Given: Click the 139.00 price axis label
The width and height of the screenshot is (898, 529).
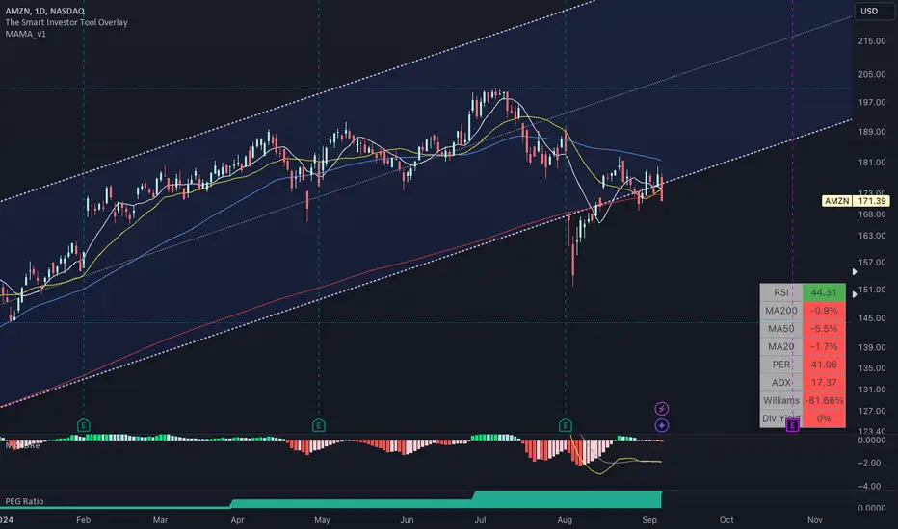Looking at the screenshot, I should click(872, 347).
